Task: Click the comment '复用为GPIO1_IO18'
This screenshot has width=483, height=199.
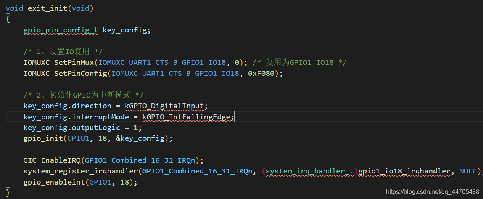Action: [299, 63]
